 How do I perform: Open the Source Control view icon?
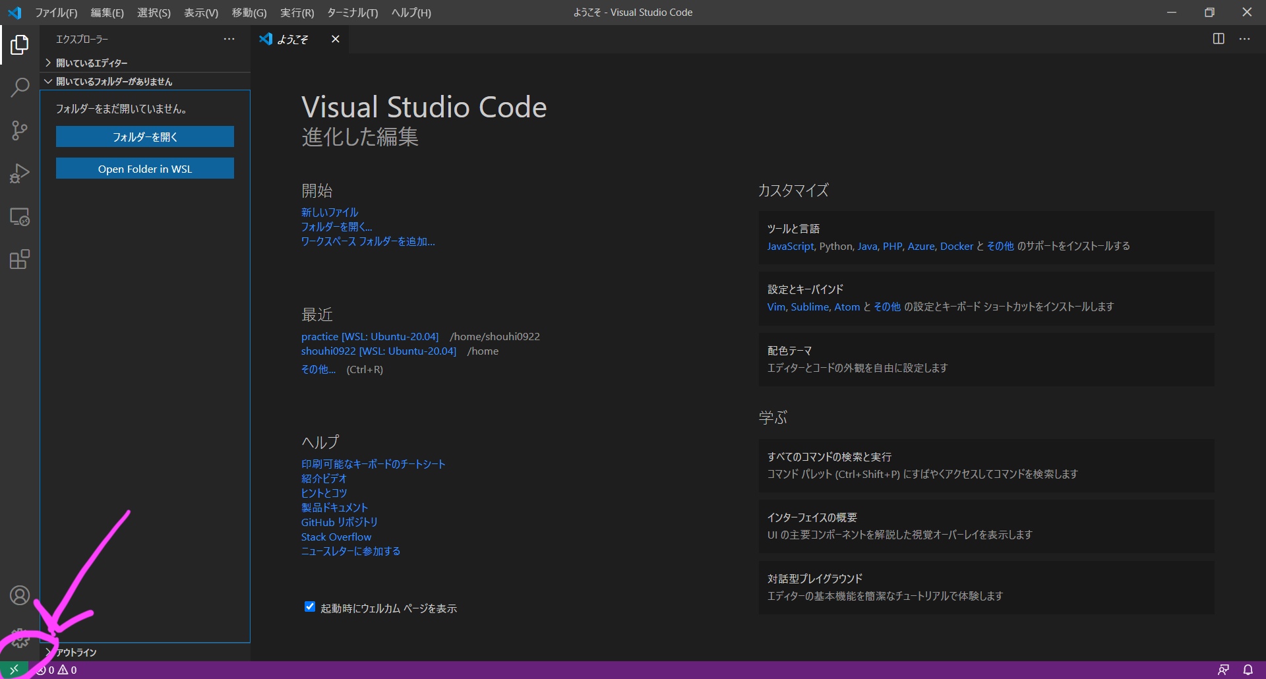[x=20, y=131]
